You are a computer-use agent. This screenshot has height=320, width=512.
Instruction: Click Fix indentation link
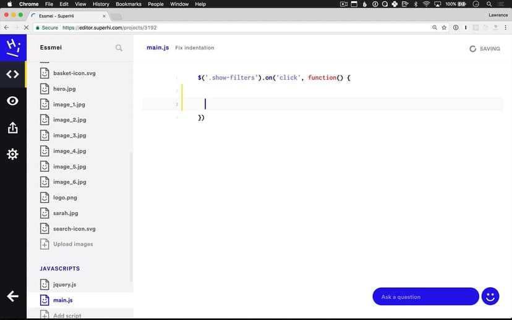tap(195, 48)
